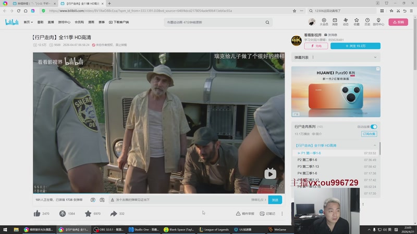Open the 番剧 navigation item
Viewport: 417px width, 234px height.
40,22
